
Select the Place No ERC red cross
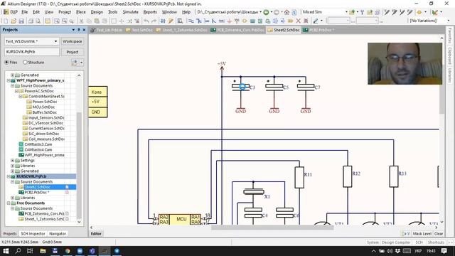[298, 21]
